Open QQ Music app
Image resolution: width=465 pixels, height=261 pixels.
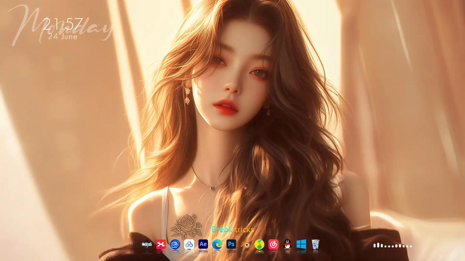coord(259,244)
